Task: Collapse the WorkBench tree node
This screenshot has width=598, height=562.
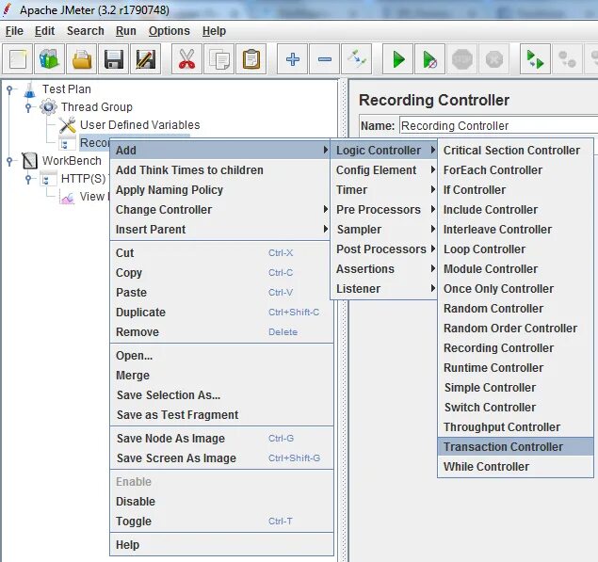Action: coord(10,161)
